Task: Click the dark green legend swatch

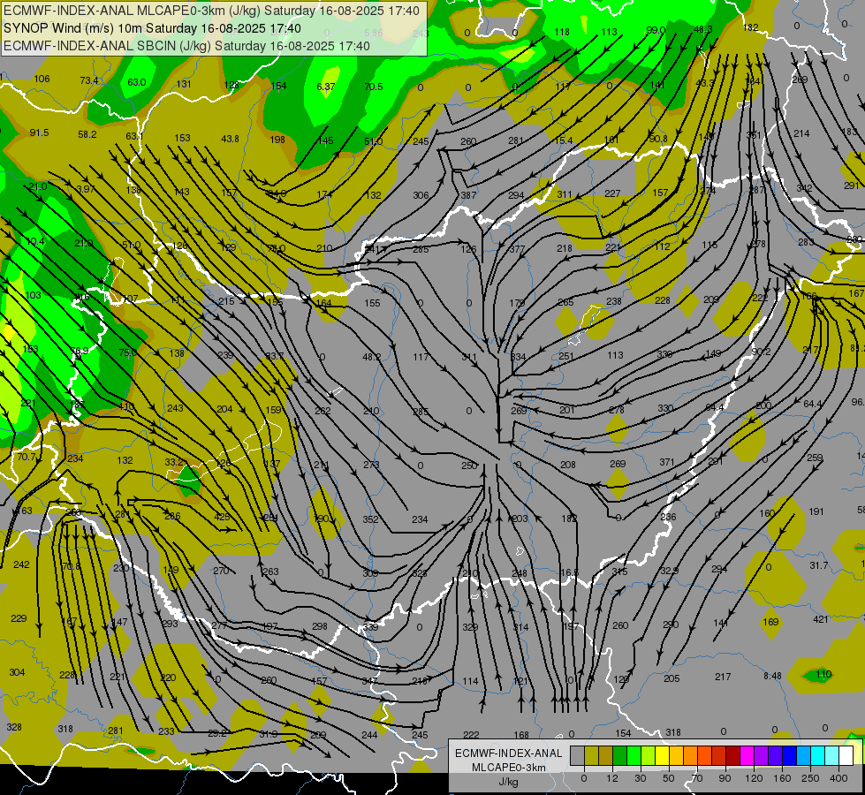Action: click(x=620, y=756)
